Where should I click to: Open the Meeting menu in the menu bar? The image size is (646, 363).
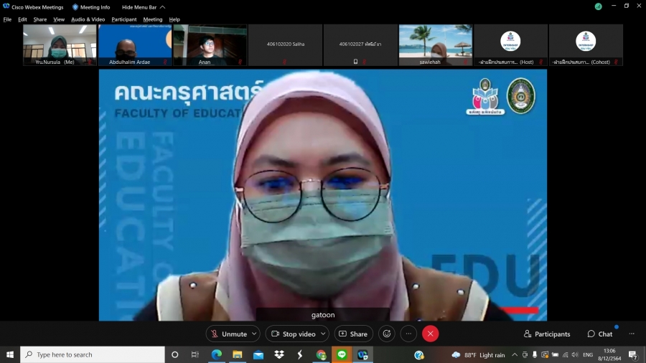pyautogui.click(x=152, y=19)
